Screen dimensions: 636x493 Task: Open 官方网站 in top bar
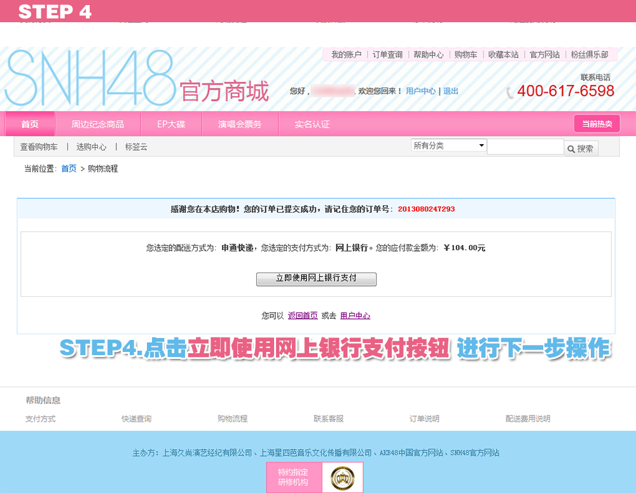(545, 55)
